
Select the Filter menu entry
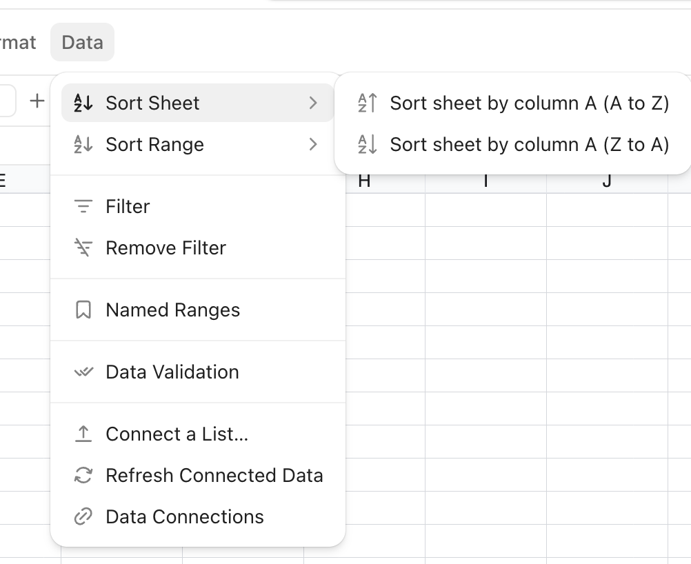click(x=198, y=206)
